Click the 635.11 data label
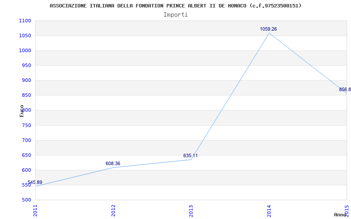The image size is (351, 219). (190, 155)
